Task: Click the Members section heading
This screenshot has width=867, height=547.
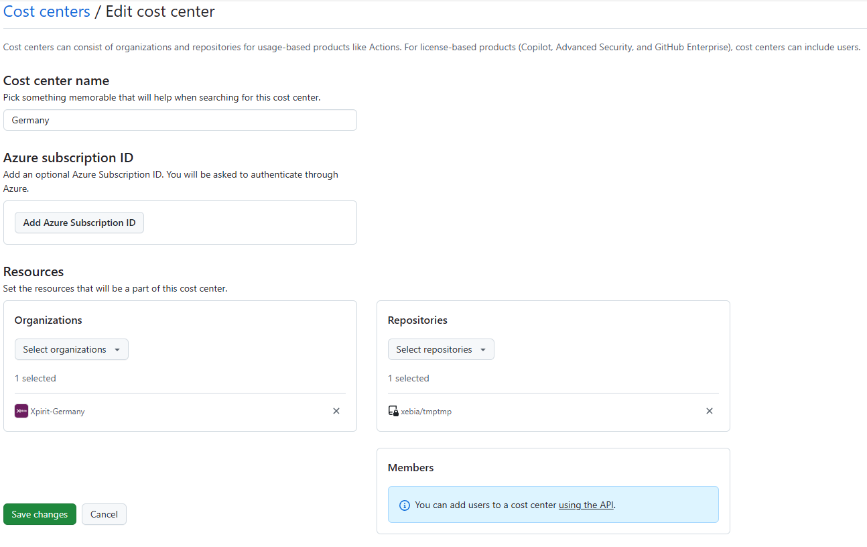Action: click(x=411, y=467)
